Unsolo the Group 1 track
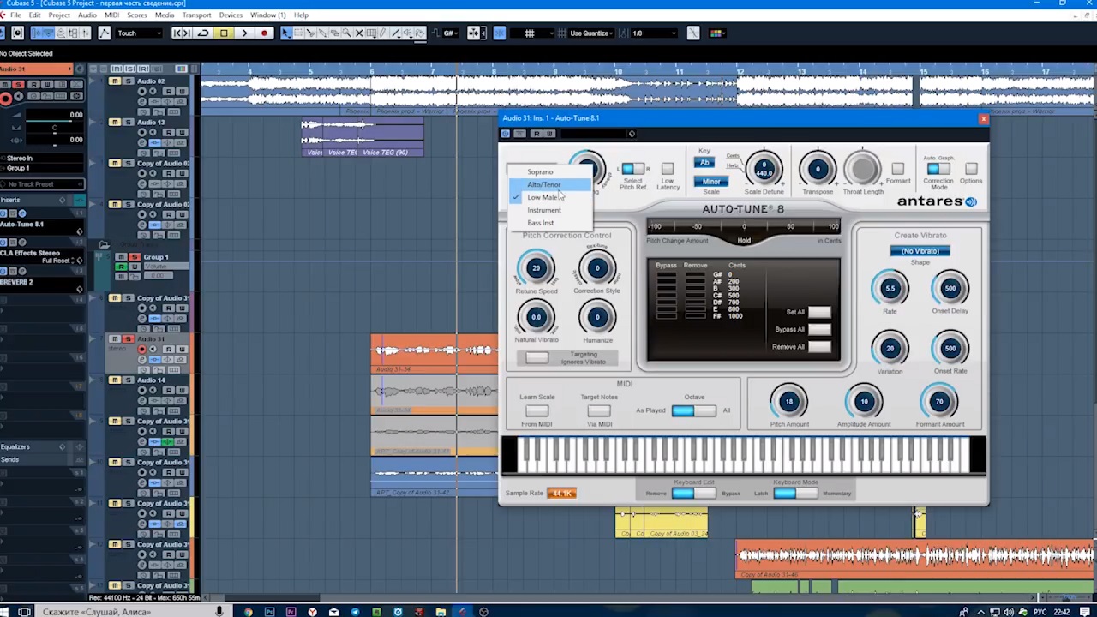The height and width of the screenshot is (617, 1097). 134,257
